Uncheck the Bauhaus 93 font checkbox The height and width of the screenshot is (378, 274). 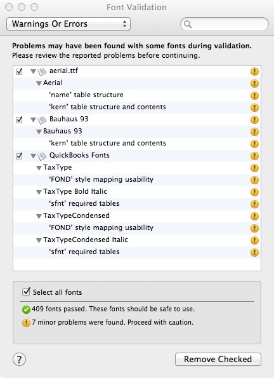pyautogui.click(x=19, y=120)
